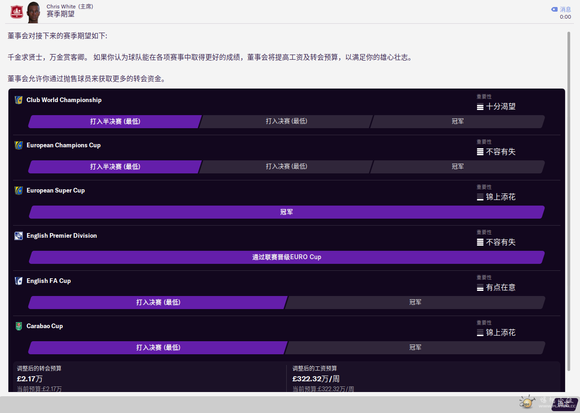Click the 十分渴望 importance text
580x413 pixels.
click(x=501, y=107)
